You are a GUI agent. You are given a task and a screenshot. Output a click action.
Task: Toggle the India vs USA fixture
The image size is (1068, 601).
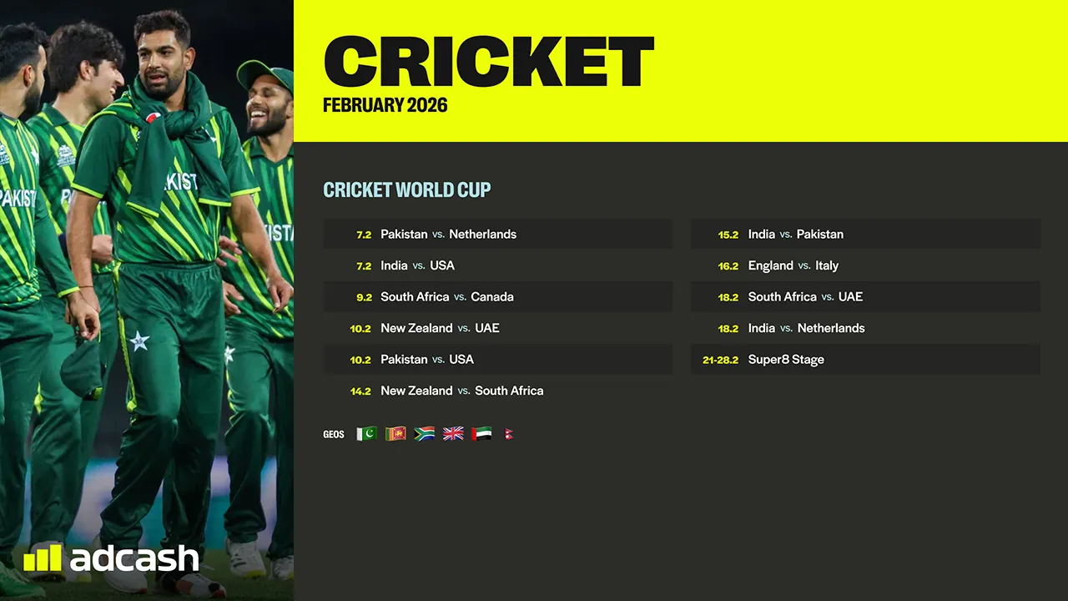coord(497,265)
